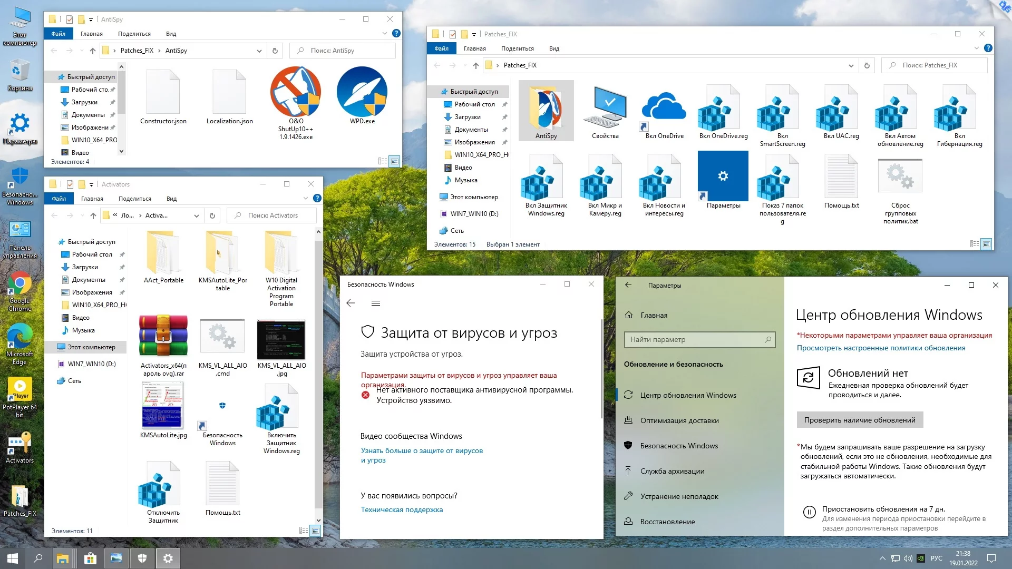1012x569 pixels.
Task: Navigate to Безопасность Windows settings section
Action: [x=681, y=445]
